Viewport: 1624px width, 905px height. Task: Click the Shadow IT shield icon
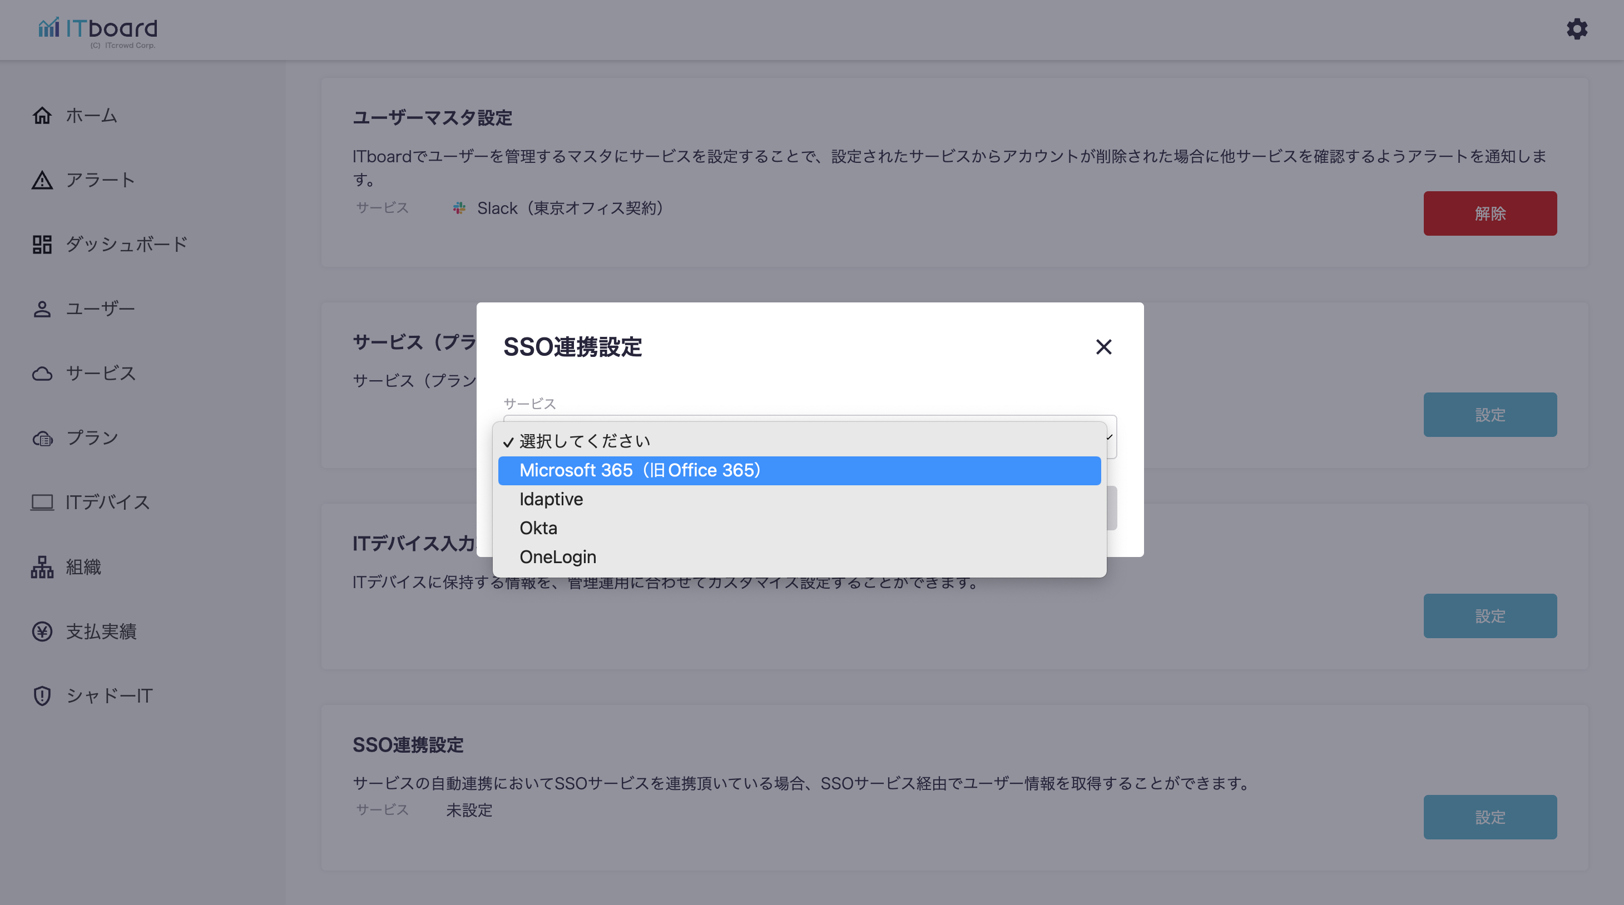click(42, 696)
